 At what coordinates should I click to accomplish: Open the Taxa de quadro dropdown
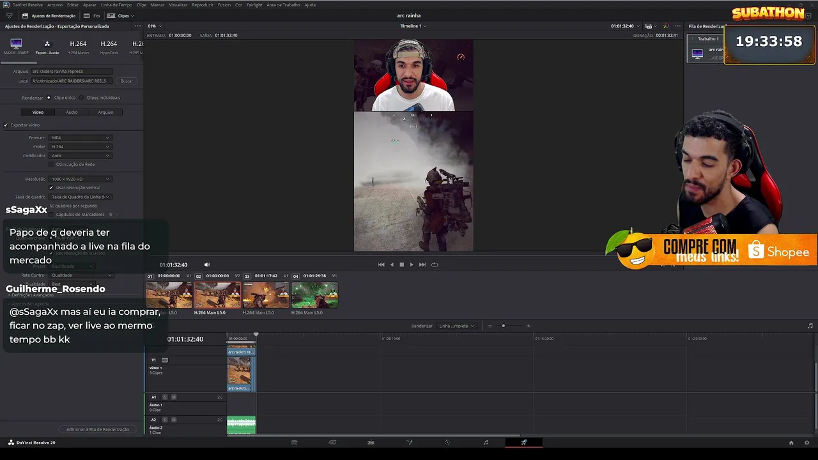point(80,197)
